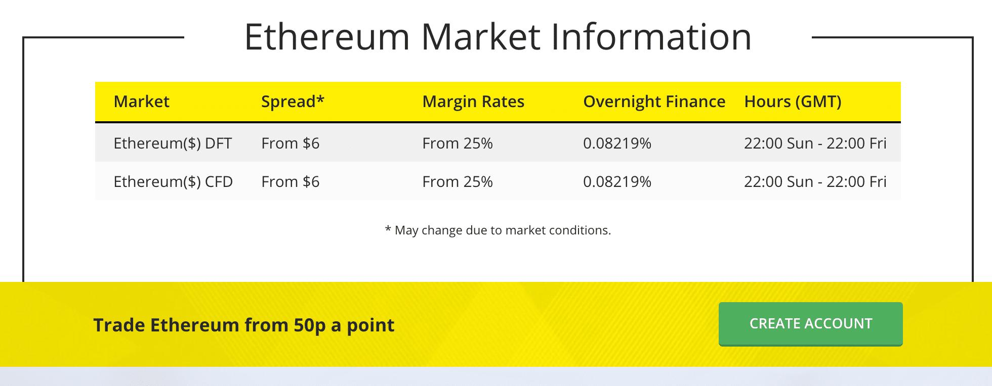Screen dimensions: 992x386
Task: Click the Margin Rates column header
Action: [473, 102]
